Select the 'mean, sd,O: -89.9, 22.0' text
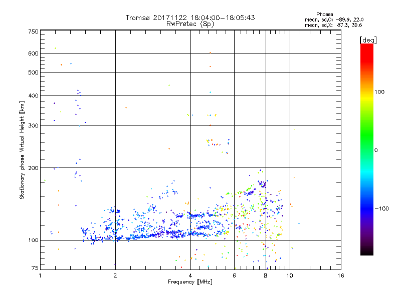This screenshot has width=401, height=300. click(x=334, y=19)
